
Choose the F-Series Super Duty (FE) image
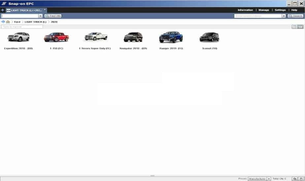tap(95, 37)
